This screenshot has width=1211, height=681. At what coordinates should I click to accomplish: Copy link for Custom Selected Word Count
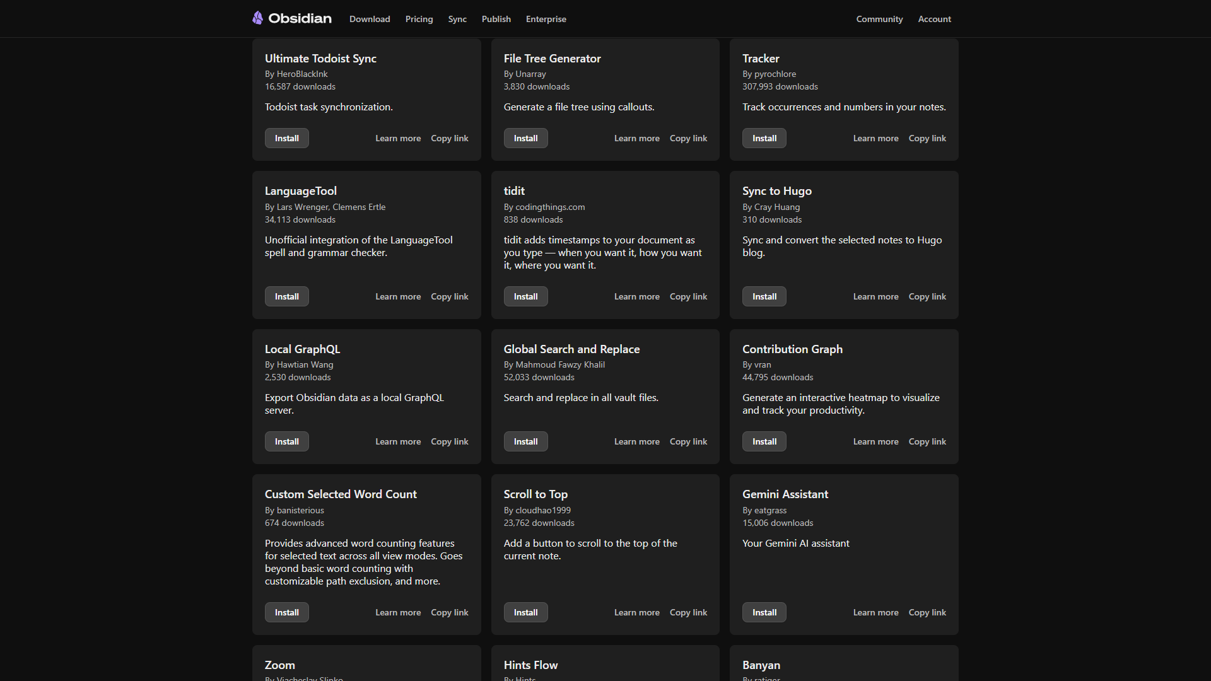tap(450, 612)
